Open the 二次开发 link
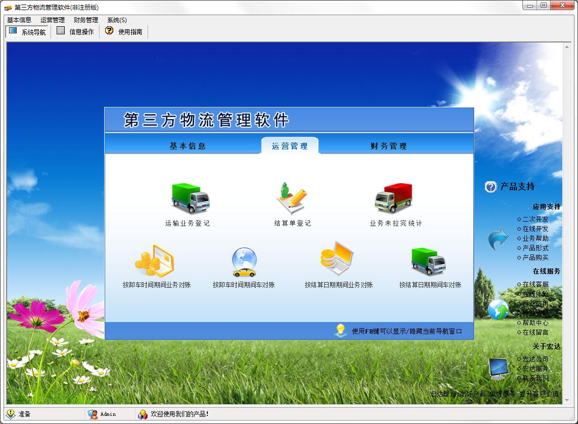578x424 pixels. coord(535,219)
